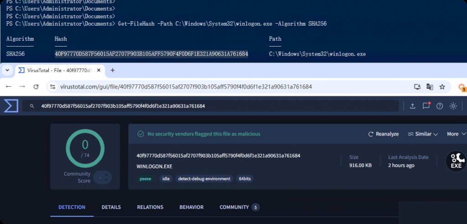Click the browser forward arrow

(22, 87)
